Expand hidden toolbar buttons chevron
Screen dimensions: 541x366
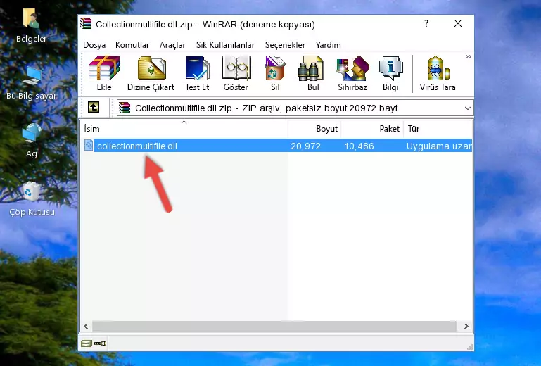[x=469, y=56]
